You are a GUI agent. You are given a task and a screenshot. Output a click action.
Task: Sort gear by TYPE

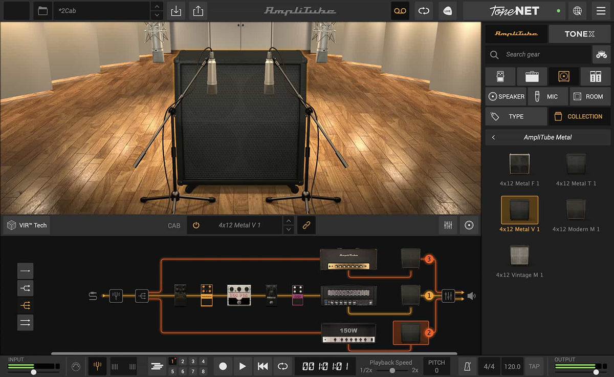(x=516, y=117)
